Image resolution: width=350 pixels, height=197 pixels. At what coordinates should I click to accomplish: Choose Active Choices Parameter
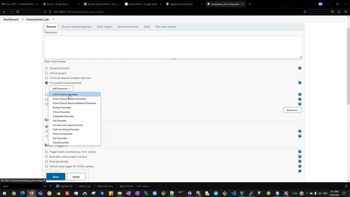(74, 95)
